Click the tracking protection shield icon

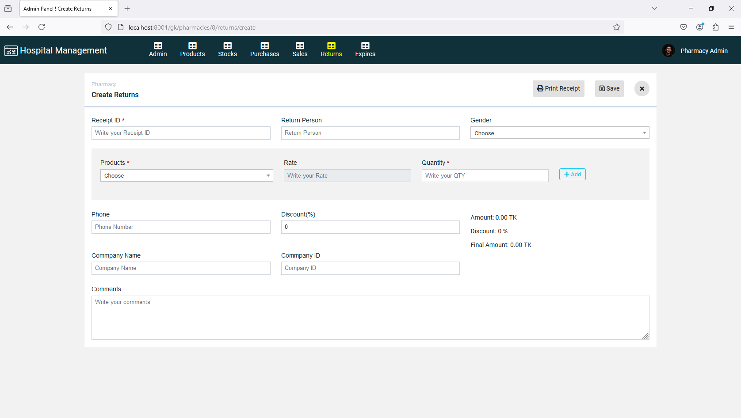[108, 27]
